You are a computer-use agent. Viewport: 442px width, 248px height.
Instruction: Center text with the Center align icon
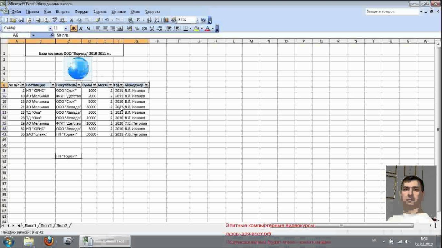click(105, 29)
